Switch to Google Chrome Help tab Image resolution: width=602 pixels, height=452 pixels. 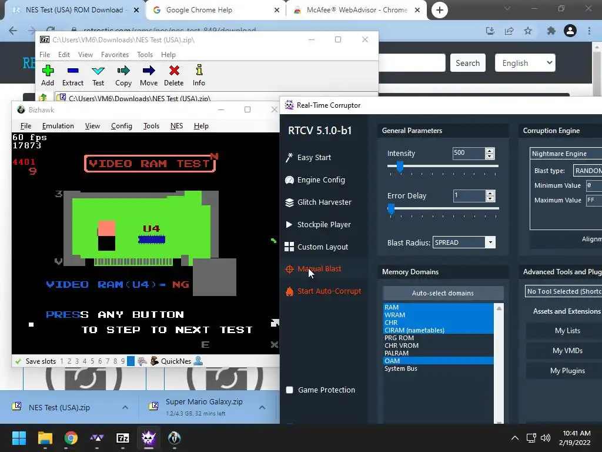215,10
